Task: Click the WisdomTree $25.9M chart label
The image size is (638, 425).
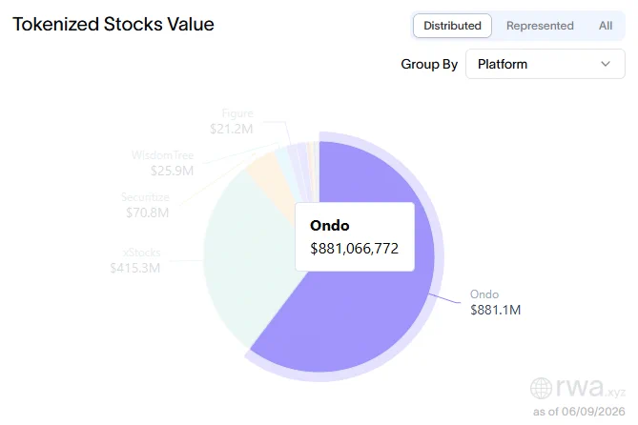Action: click(x=162, y=163)
